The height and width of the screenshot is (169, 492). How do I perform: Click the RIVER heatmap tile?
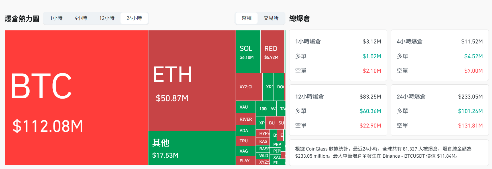pos(246,119)
